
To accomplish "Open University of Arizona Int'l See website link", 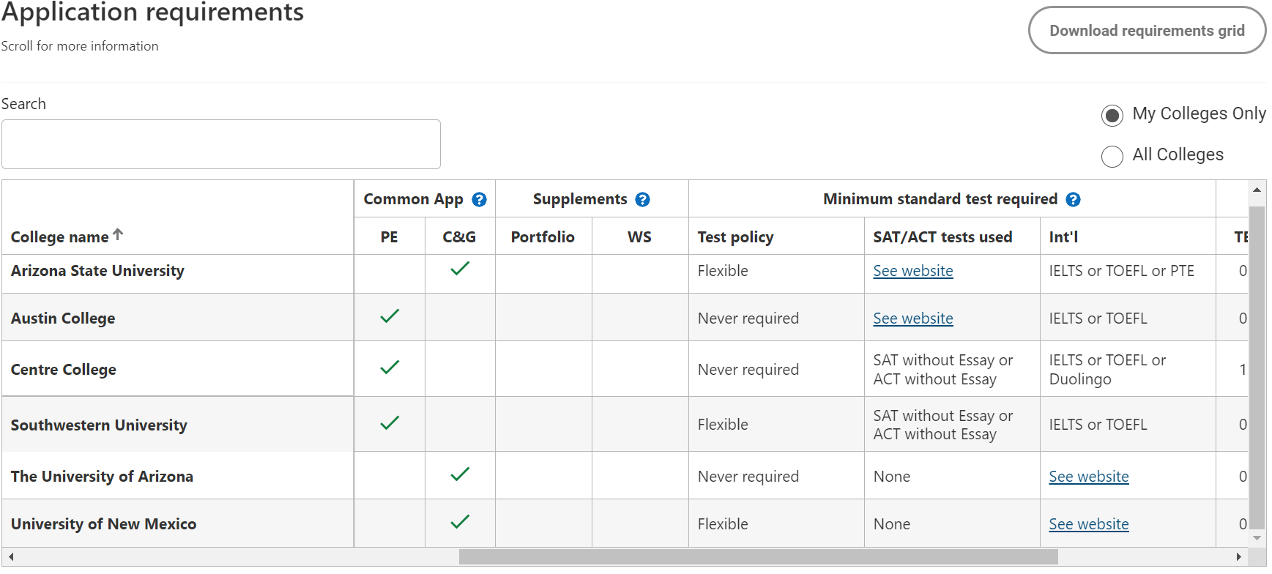I will [1088, 477].
